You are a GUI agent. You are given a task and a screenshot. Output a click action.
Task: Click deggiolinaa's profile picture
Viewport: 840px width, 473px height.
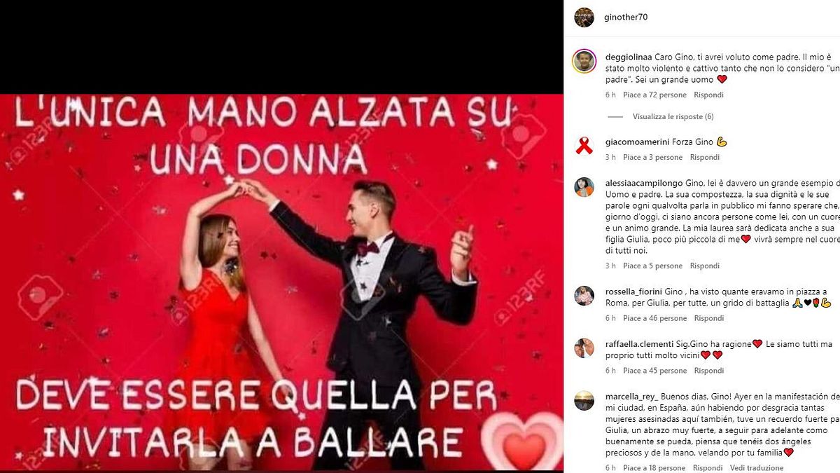(x=584, y=61)
